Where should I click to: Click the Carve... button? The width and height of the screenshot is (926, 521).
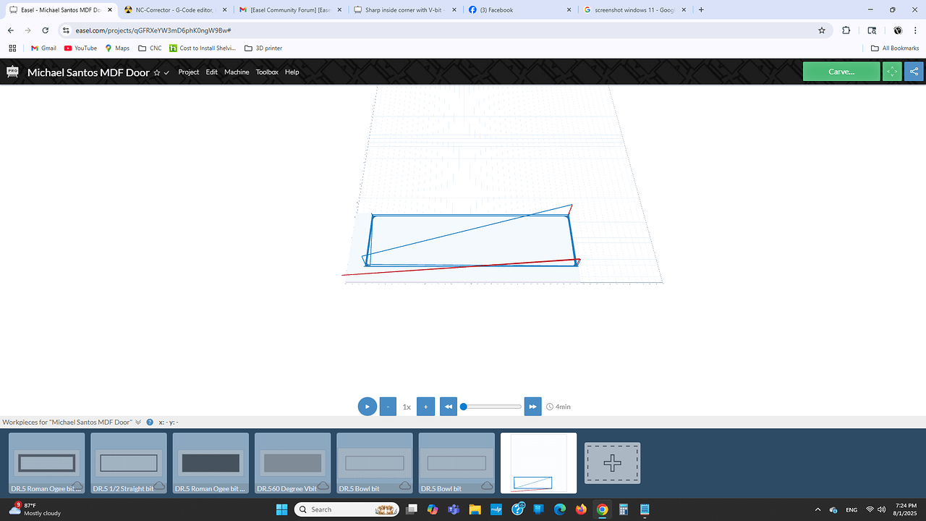841,72
